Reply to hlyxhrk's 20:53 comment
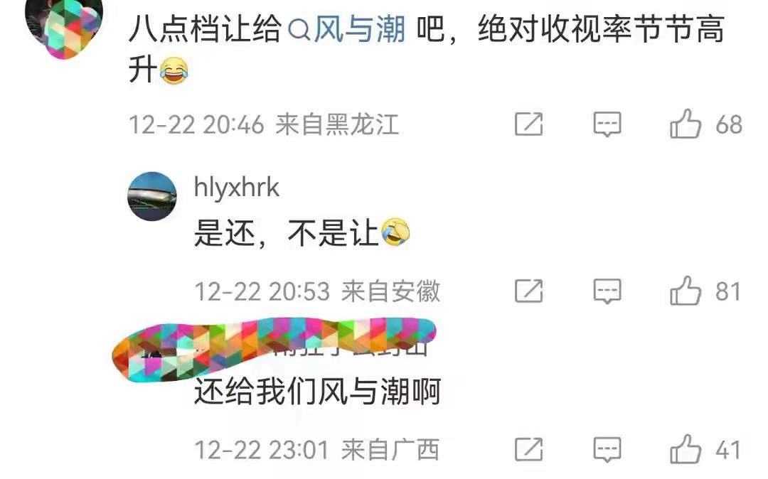The width and height of the screenshot is (768, 479). pos(607,291)
